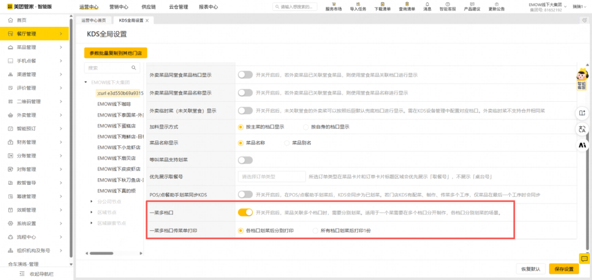The width and height of the screenshot is (592, 280).
Task: Choose 菜品别名 radio option
Action: coord(287,143)
